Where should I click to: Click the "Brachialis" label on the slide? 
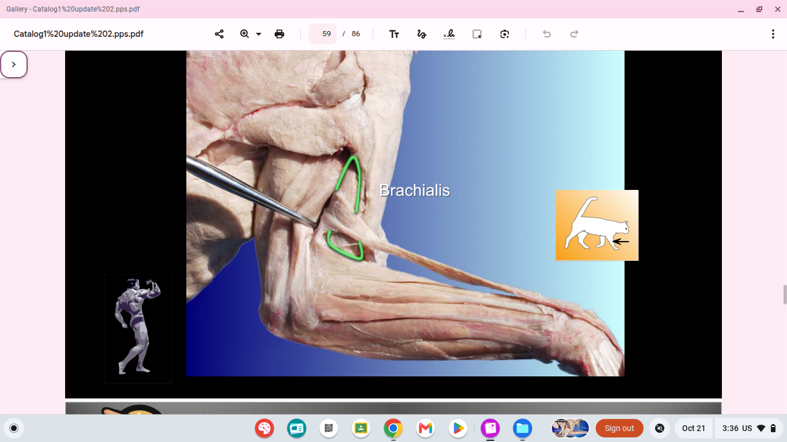[x=415, y=190]
